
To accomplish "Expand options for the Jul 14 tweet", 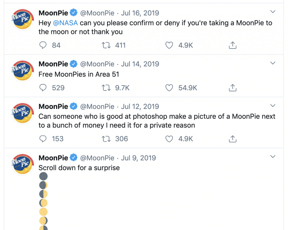I will [x=273, y=63].
